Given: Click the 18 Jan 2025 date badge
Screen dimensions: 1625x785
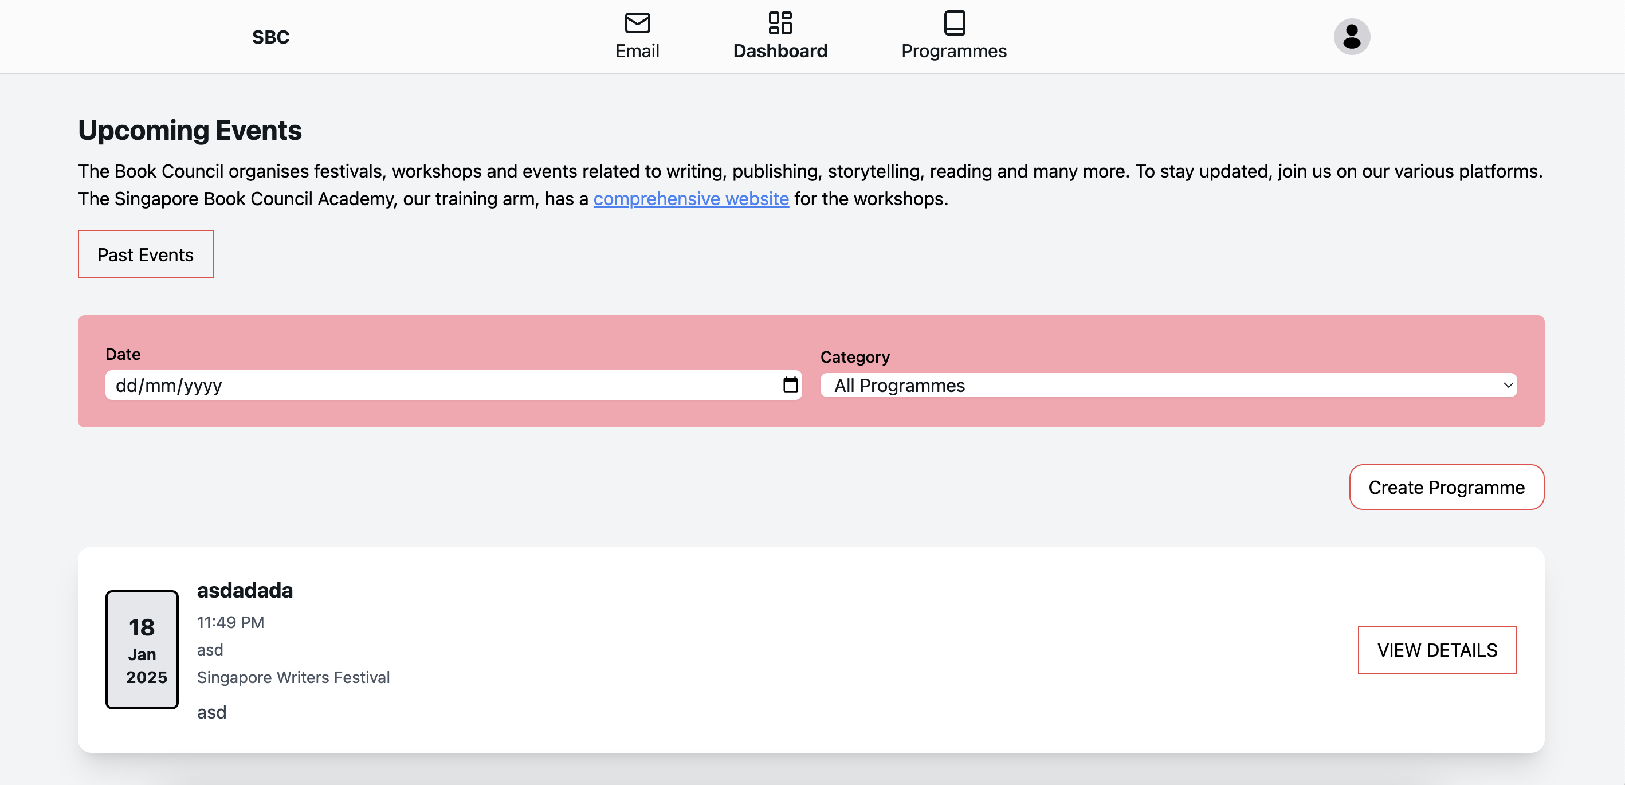Looking at the screenshot, I should (x=142, y=650).
